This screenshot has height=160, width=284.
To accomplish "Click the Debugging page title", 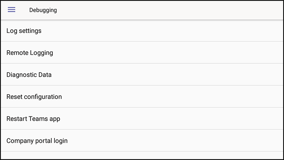I will (43, 10).
